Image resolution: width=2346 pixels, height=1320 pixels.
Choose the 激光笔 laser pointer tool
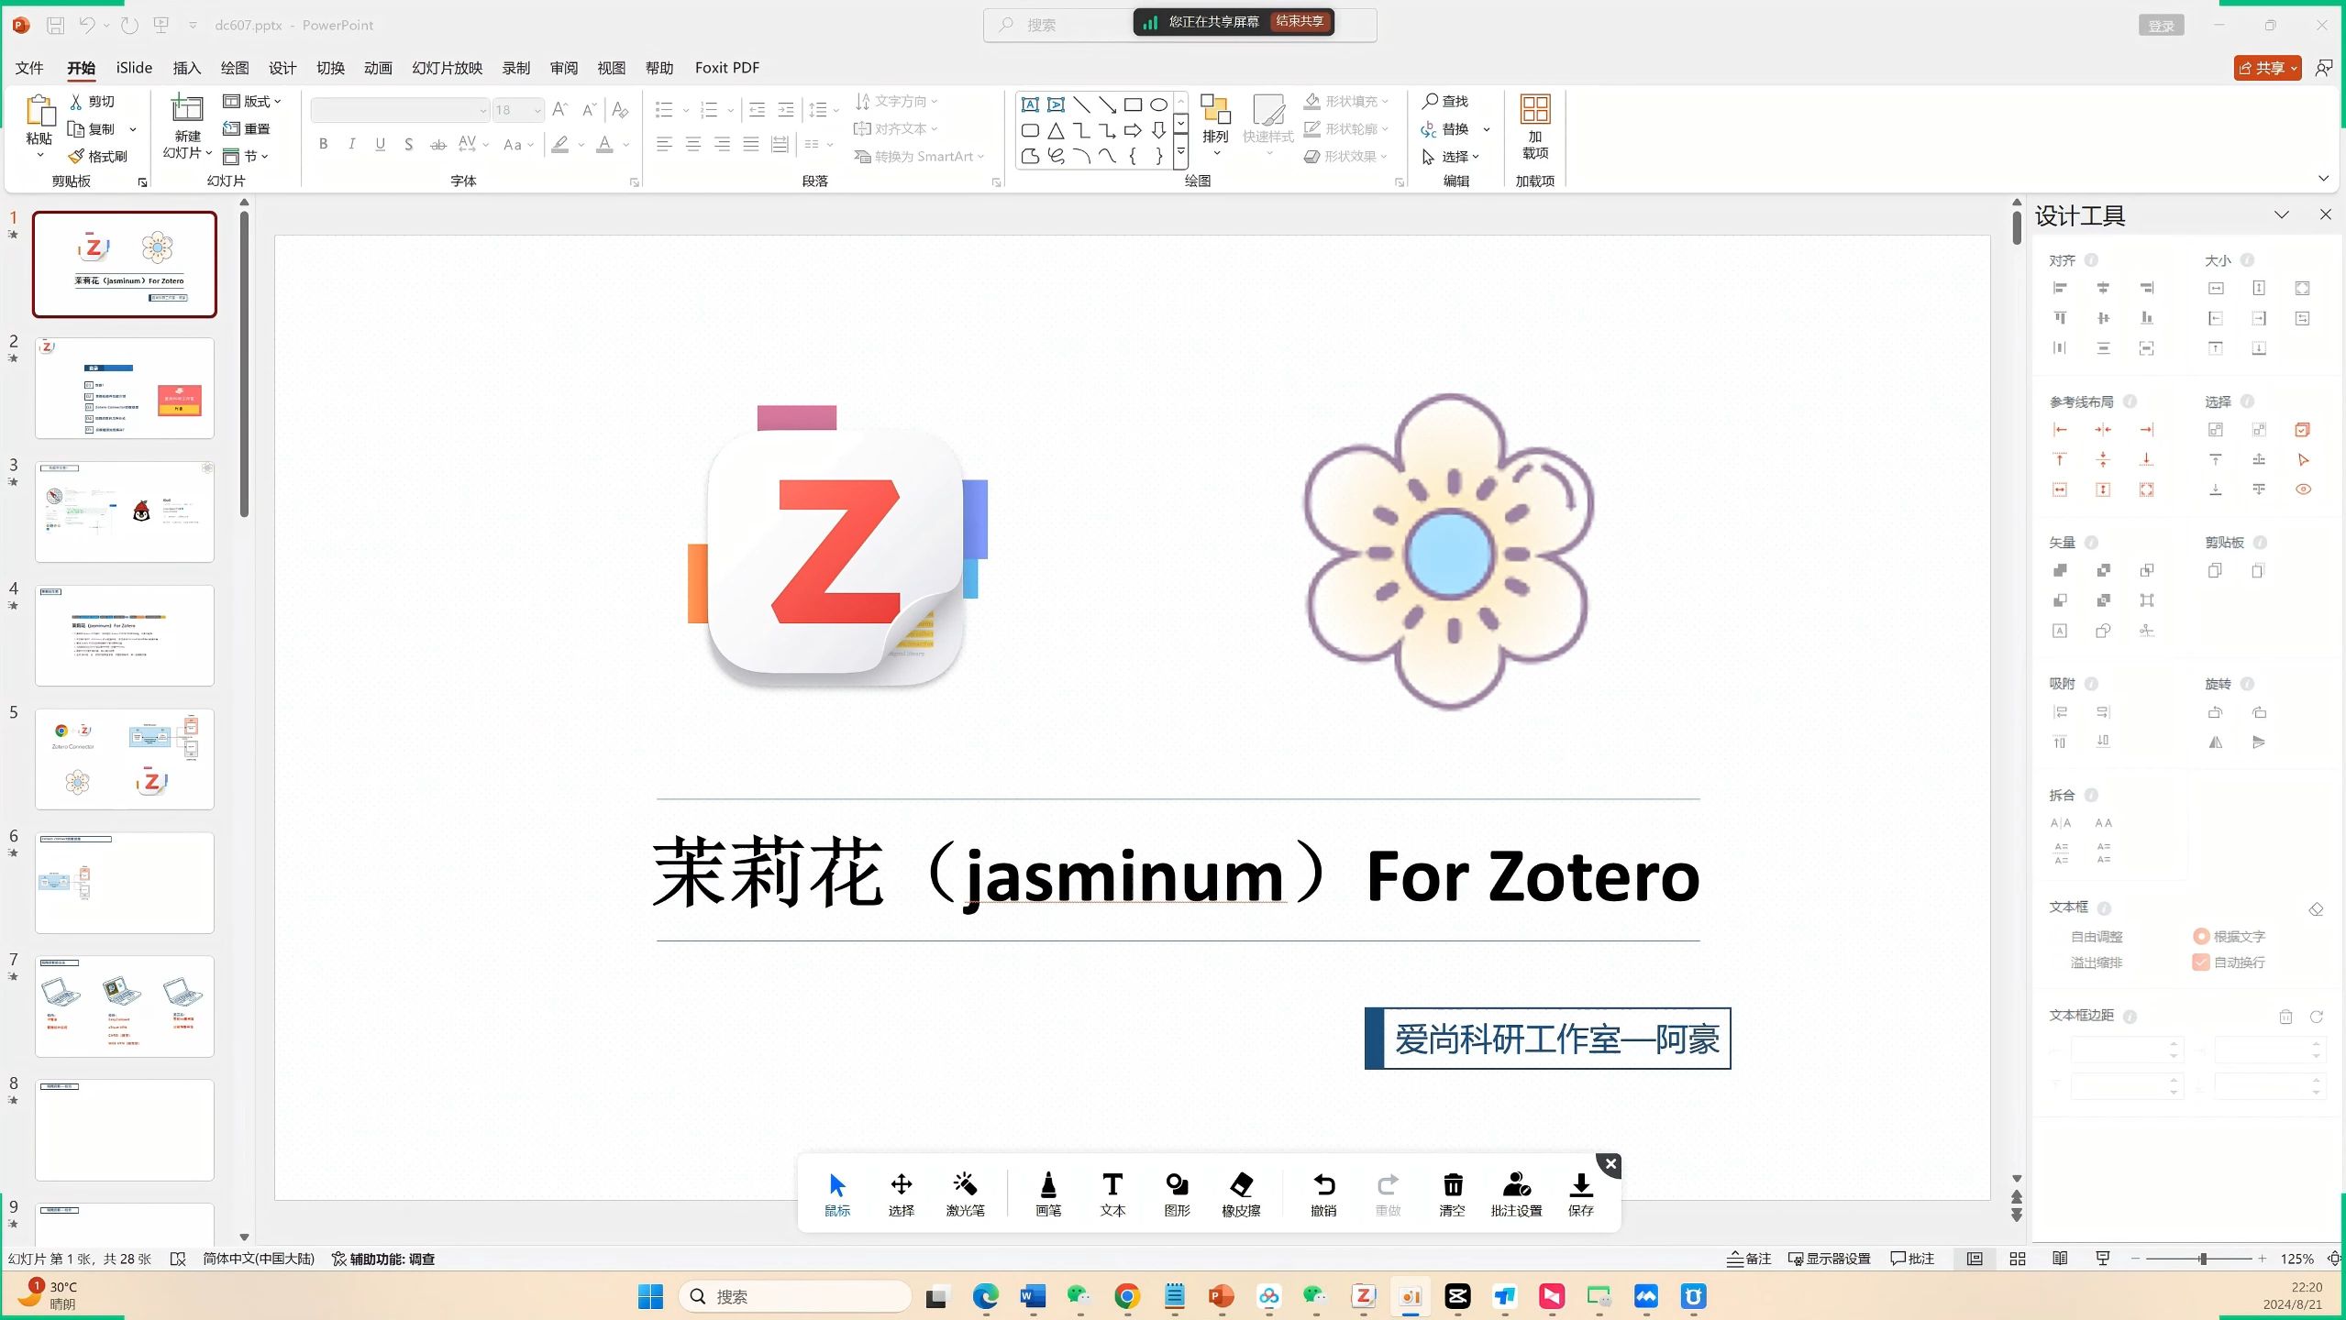[x=965, y=1194]
